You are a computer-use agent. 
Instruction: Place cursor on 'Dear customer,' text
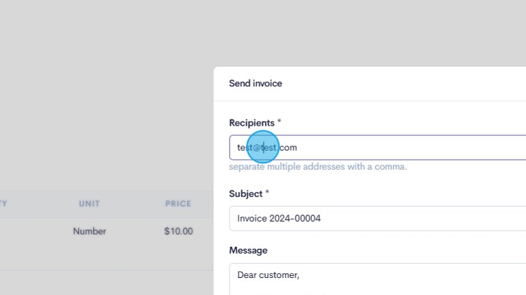pyautogui.click(x=268, y=275)
